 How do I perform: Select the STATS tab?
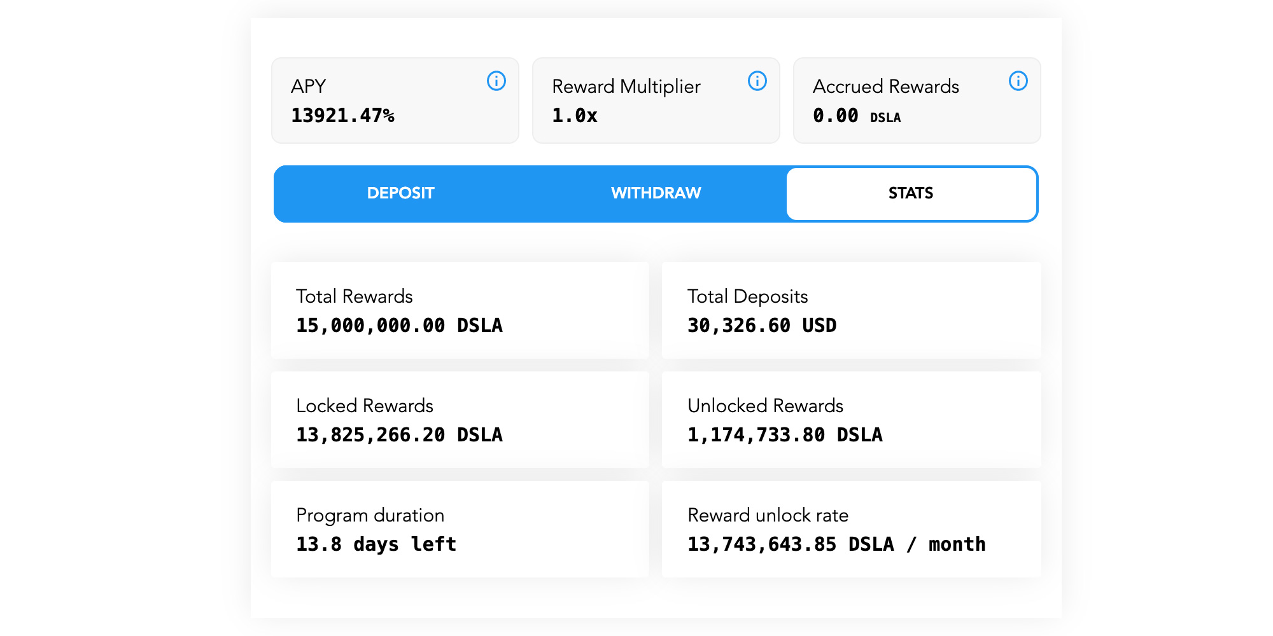point(911,193)
